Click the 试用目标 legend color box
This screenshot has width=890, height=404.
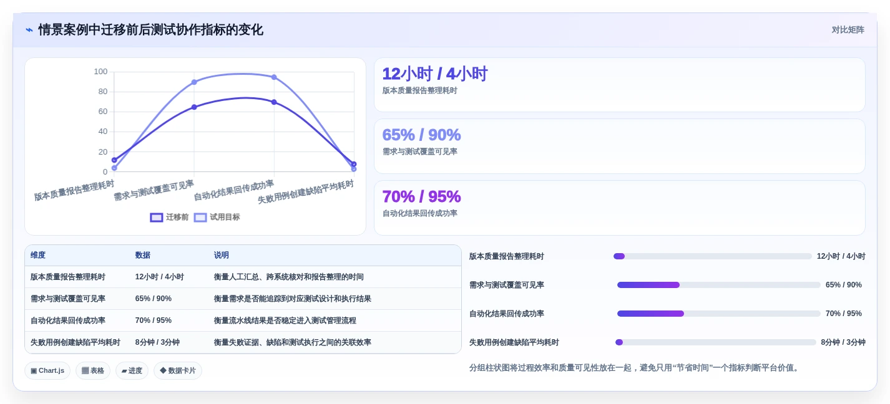click(200, 218)
